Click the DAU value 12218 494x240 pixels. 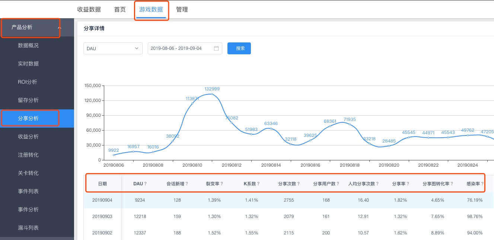(140, 217)
